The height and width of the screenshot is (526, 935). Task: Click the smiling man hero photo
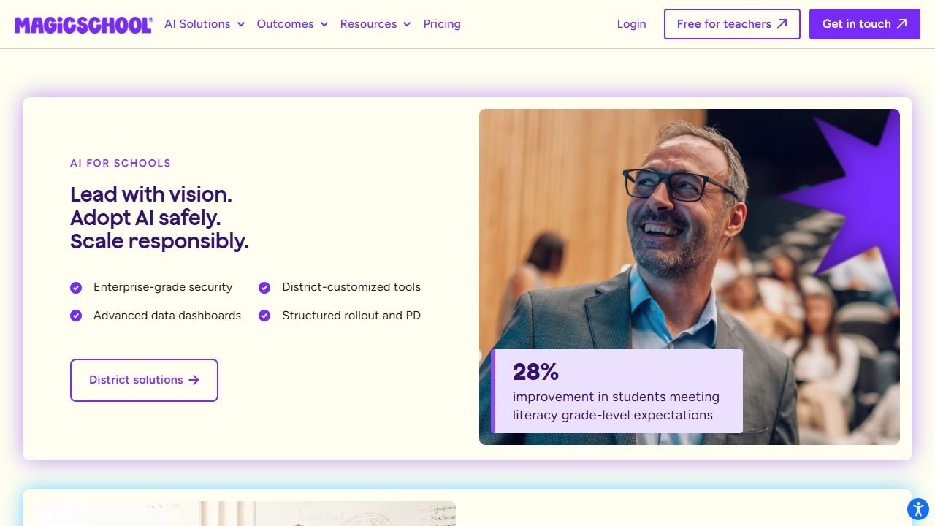click(x=690, y=277)
